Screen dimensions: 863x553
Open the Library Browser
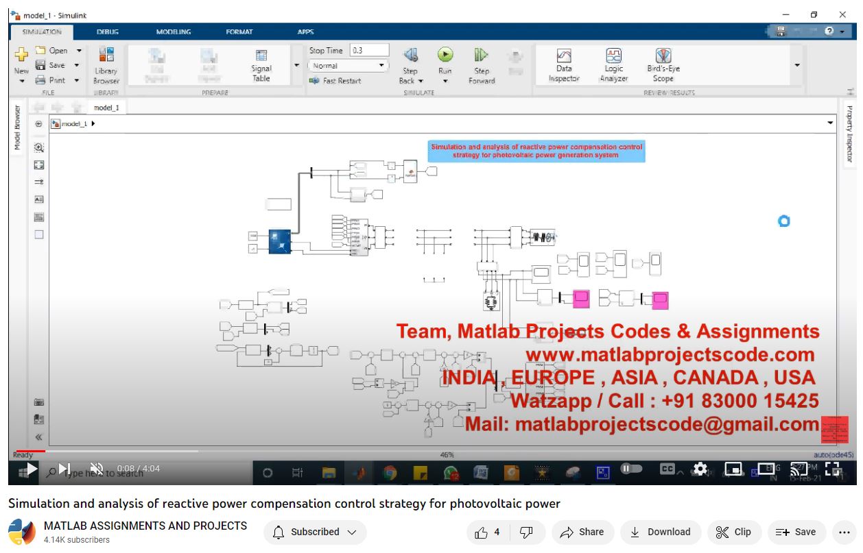pos(106,65)
